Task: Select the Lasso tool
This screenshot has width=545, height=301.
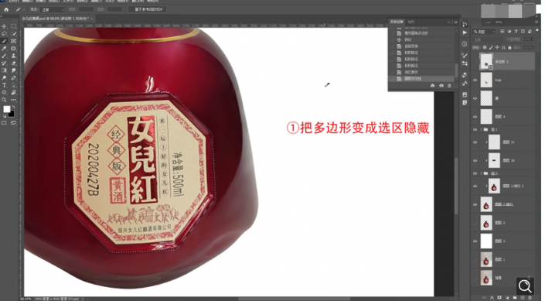Action: click(x=4, y=34)
